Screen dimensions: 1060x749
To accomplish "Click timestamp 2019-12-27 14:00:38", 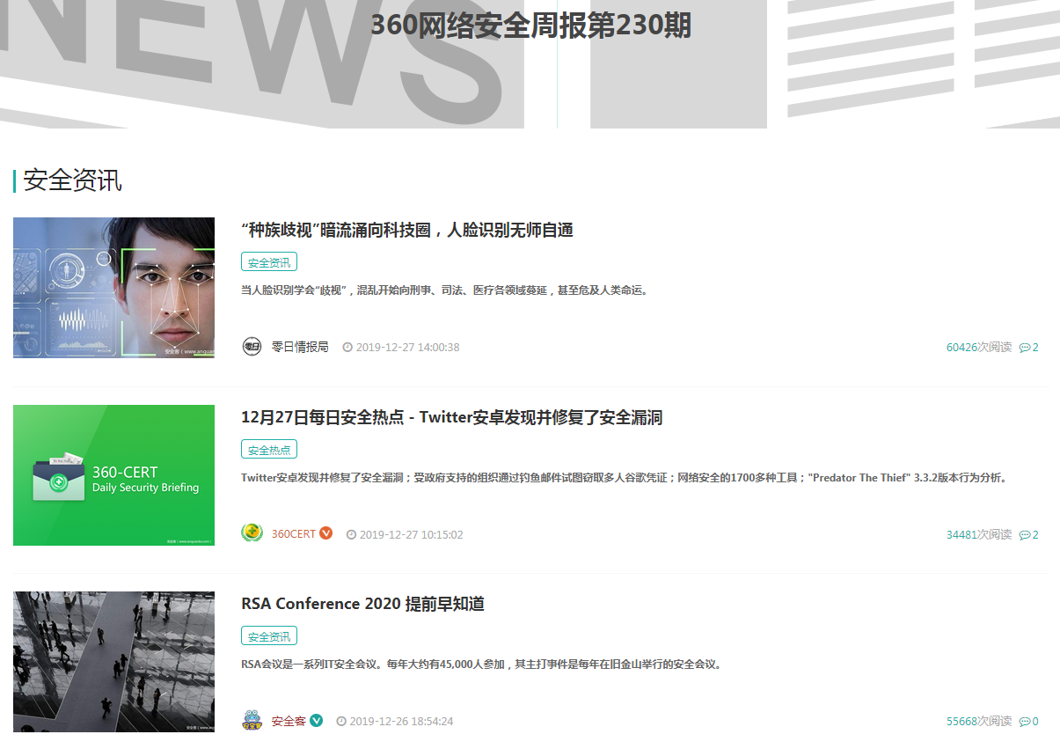I will 407,347.
